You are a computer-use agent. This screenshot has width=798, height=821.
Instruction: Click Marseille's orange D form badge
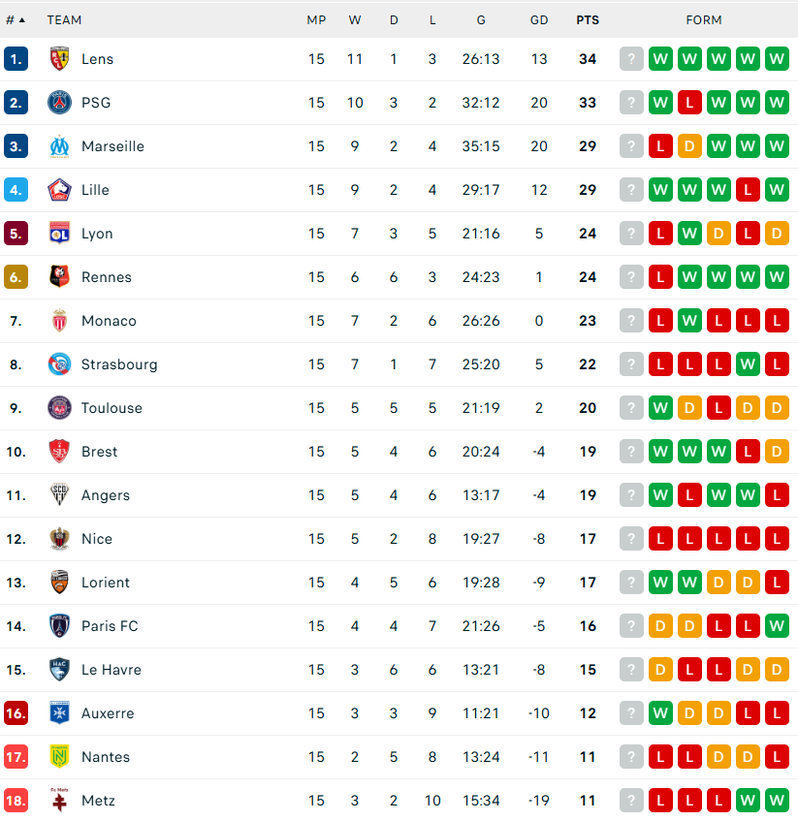click(689, 146)
